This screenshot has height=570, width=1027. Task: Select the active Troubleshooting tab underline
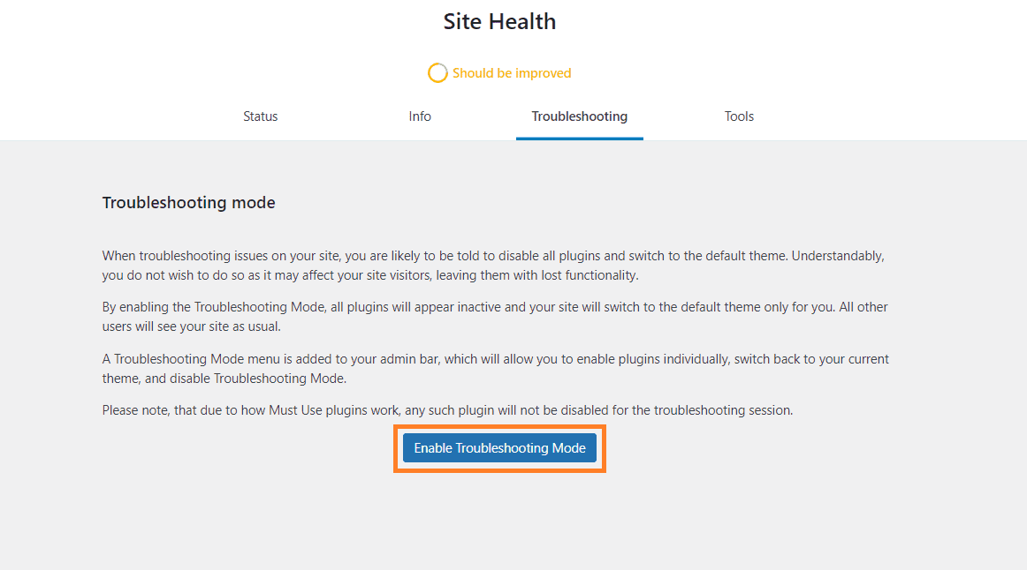579,137
